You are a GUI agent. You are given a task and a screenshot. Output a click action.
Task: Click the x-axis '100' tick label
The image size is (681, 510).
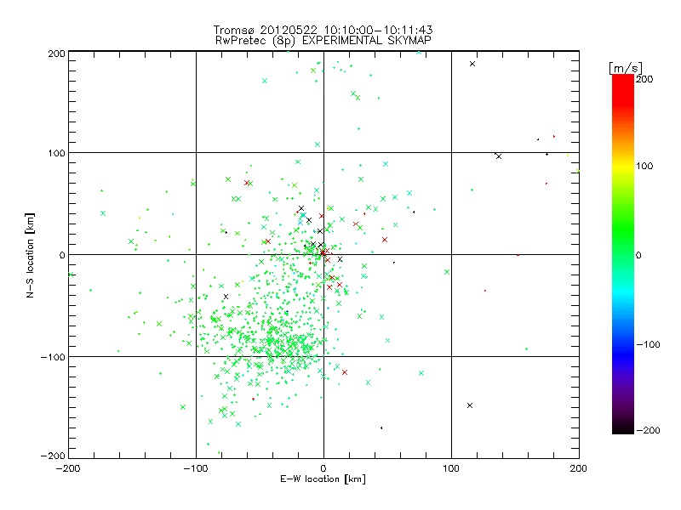coord(451,468)
